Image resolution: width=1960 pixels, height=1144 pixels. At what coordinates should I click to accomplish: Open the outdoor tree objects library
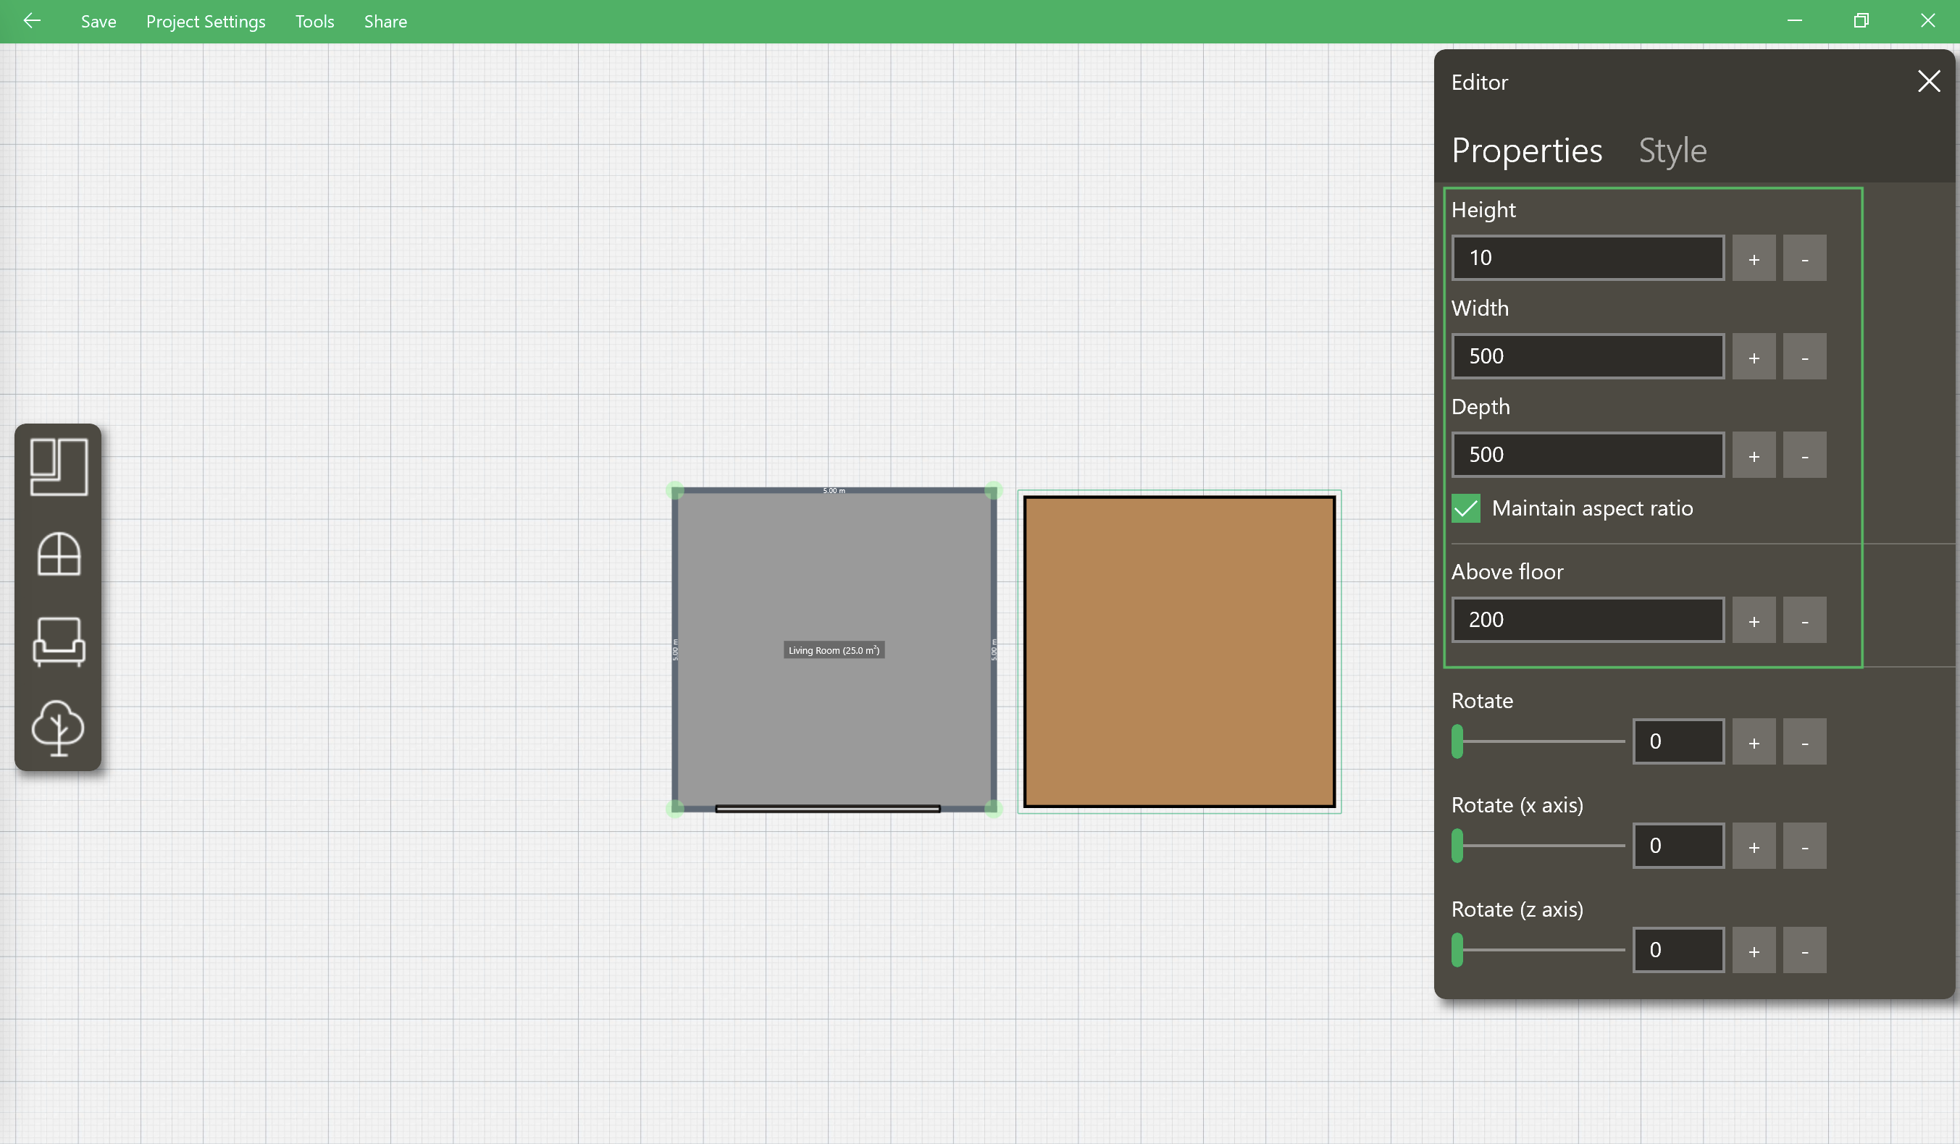click(x=59, y=727)
